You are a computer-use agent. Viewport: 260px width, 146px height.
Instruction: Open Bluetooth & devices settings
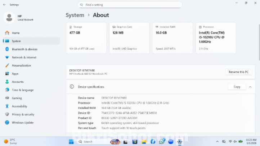(x=24, y=49)
